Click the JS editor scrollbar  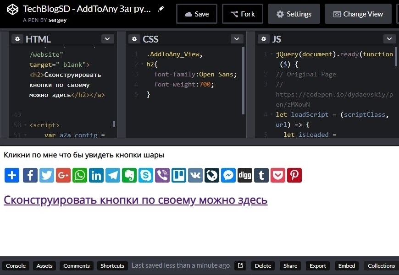point(396,57)
